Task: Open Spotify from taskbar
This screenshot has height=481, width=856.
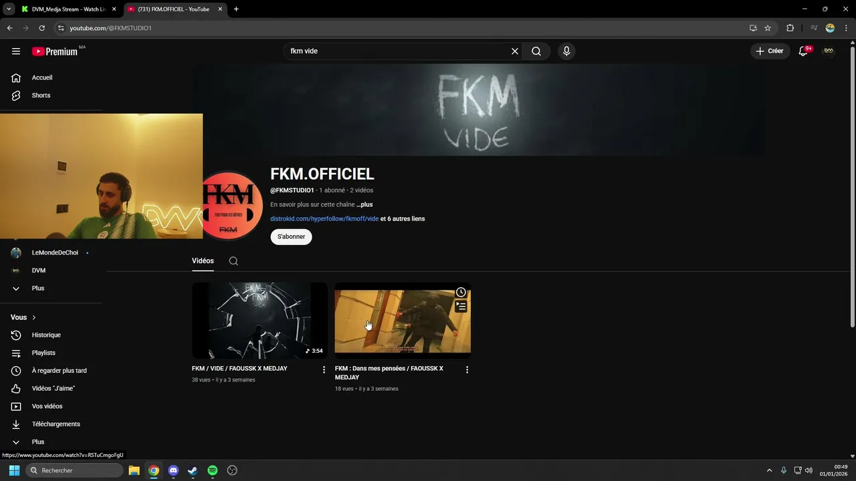Action: point(213,470)
